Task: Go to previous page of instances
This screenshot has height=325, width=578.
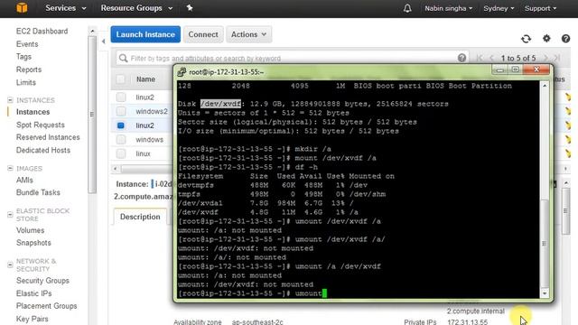Action: tap(491, 58)
